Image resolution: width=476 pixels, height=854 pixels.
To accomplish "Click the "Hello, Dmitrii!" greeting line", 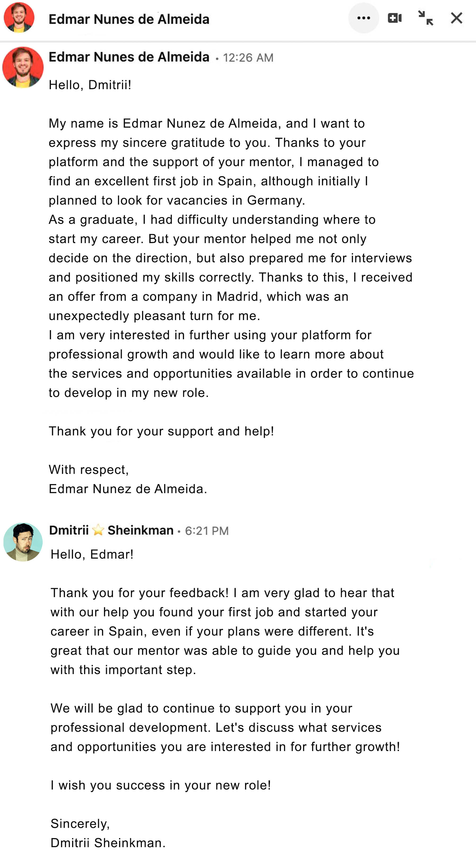I will pyautogui.click(x=90, y=85).
